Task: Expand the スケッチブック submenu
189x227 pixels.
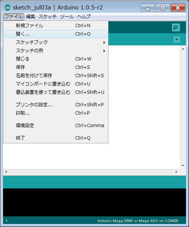Action: tap(56, 42)
